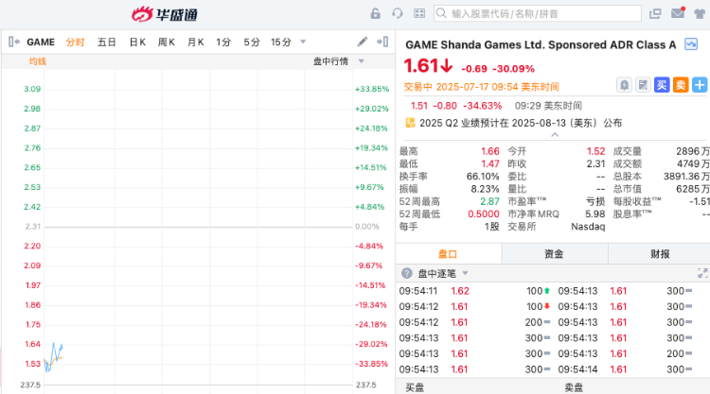Click the earnings calendar icon
Viewport: 710px width, 394px height.
(410, 123)
